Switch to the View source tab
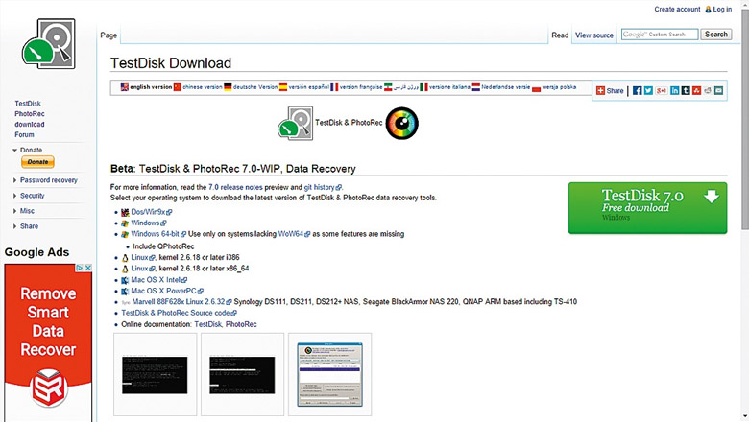Screen dimensions: 749x422 593,35
